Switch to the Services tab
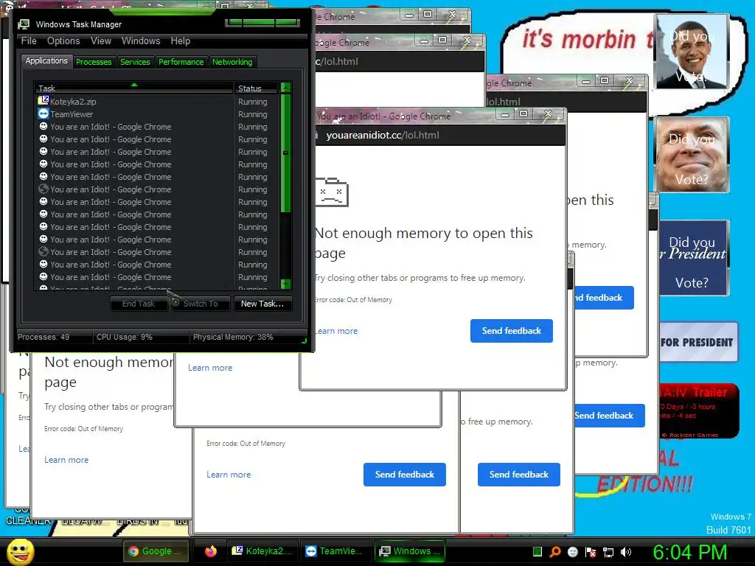This screenshot has width=755, height=566. click(x=136, y=62)
